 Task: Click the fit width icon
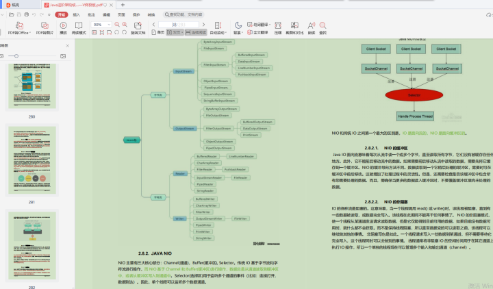tap(109, 32)
